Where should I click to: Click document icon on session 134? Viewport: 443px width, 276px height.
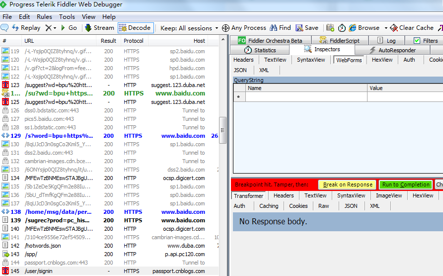[5, 178]
